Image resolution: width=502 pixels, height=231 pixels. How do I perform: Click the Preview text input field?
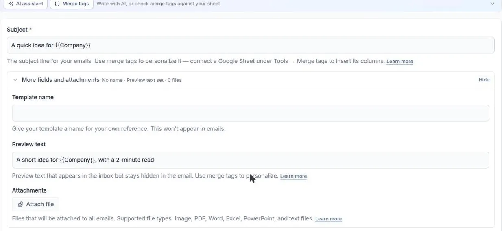(x=251, y=160)
